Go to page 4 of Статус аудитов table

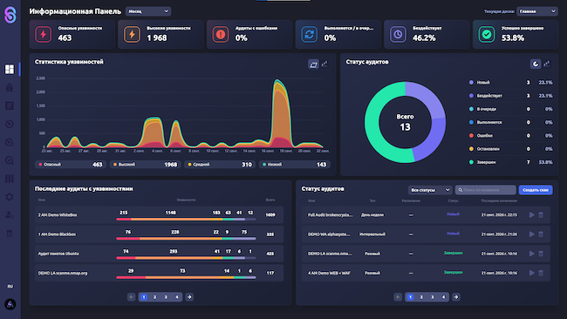[x=443, y=297]
